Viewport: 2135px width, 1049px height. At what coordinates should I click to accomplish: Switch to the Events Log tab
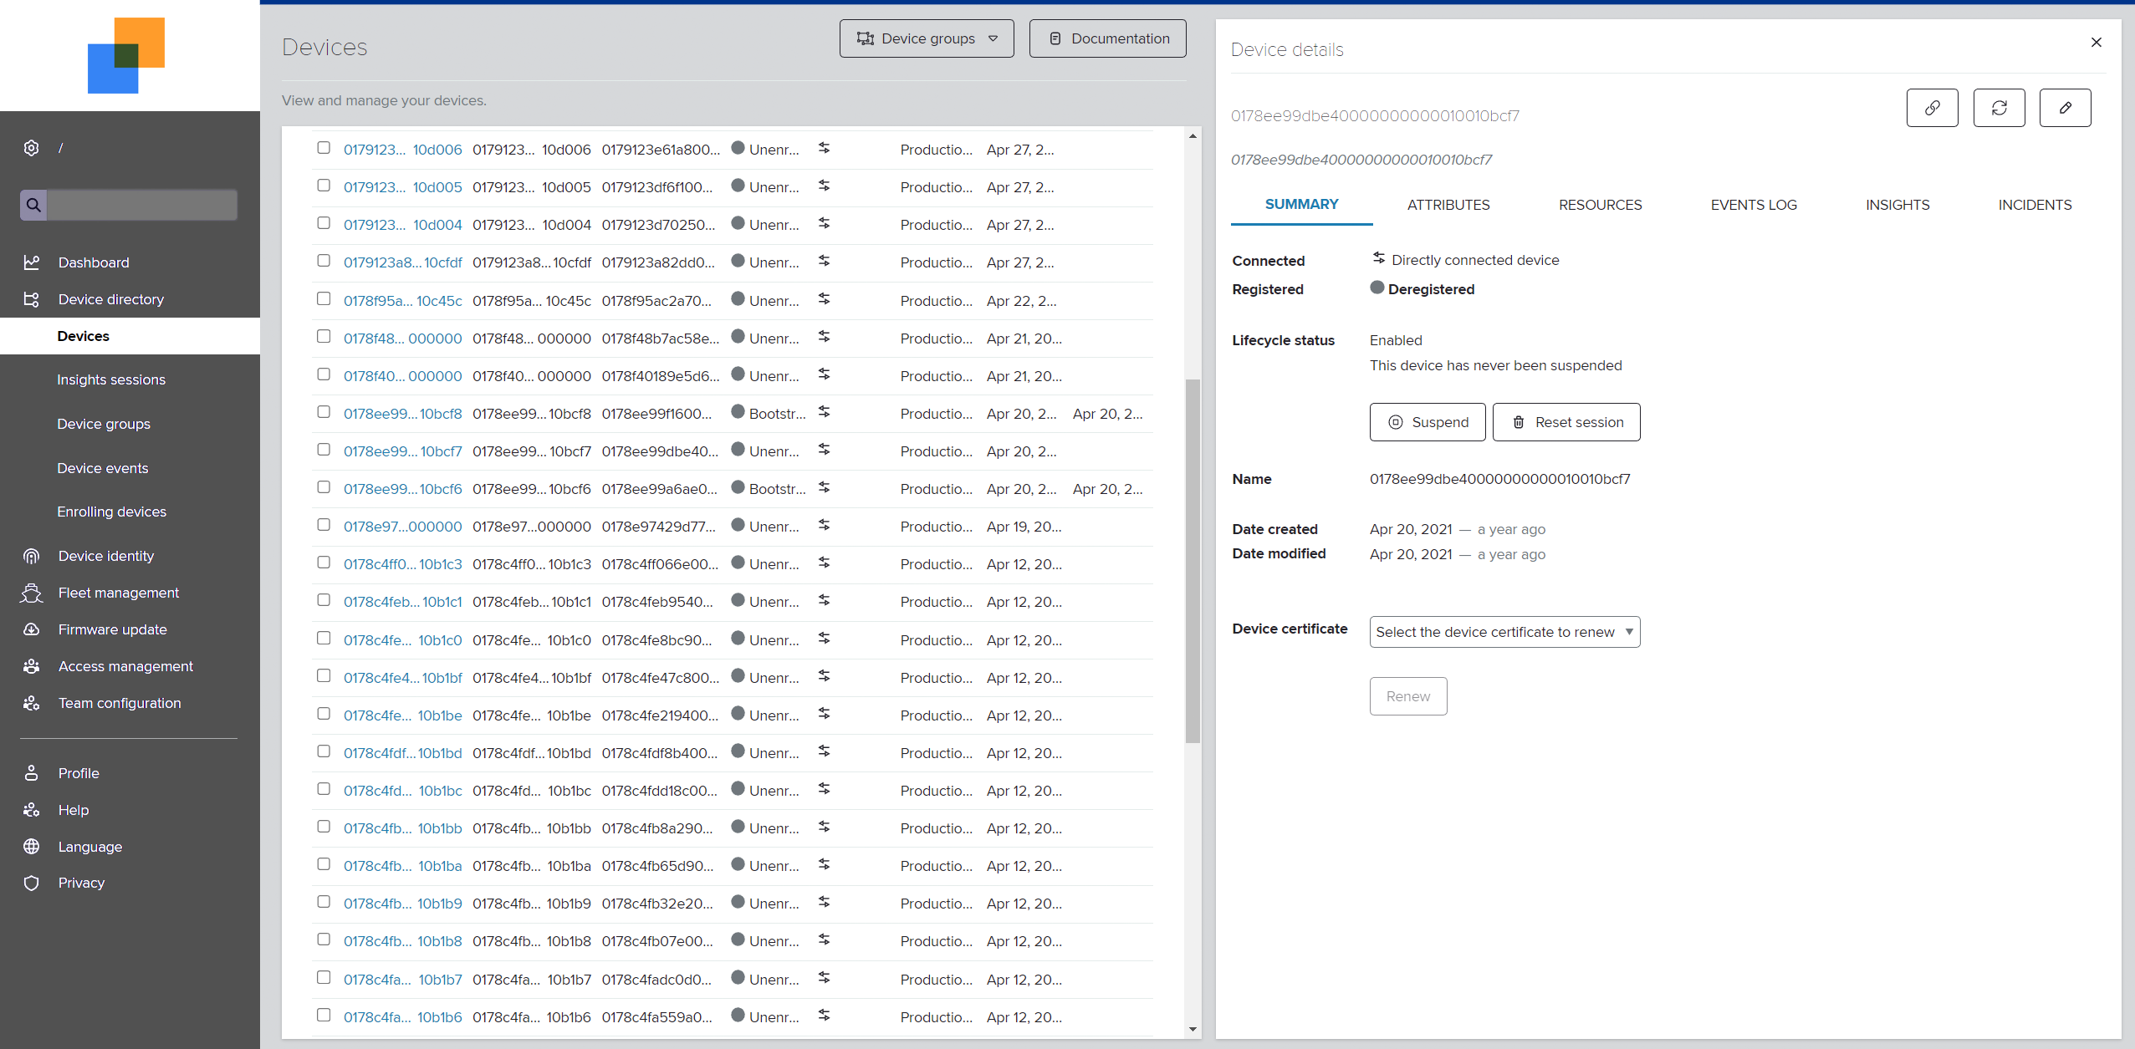point(1753,205)
